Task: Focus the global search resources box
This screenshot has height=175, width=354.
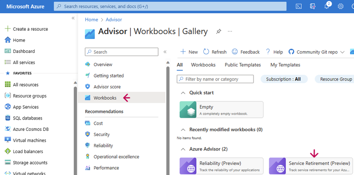Action: [170, 6]
